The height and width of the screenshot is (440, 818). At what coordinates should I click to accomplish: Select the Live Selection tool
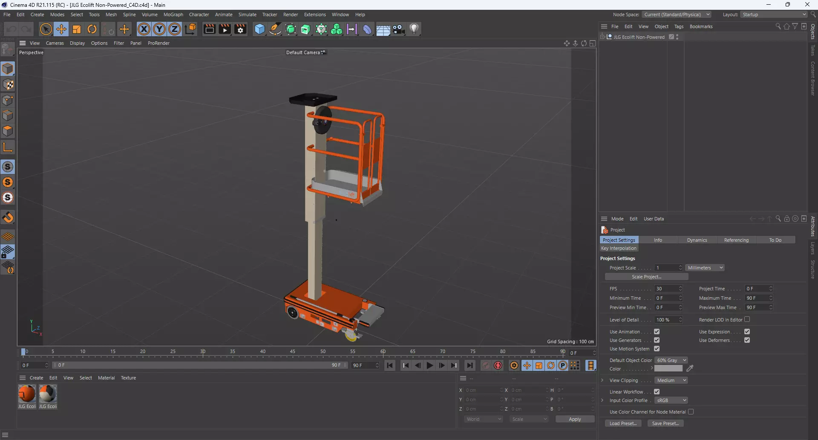tap(46, 29)
